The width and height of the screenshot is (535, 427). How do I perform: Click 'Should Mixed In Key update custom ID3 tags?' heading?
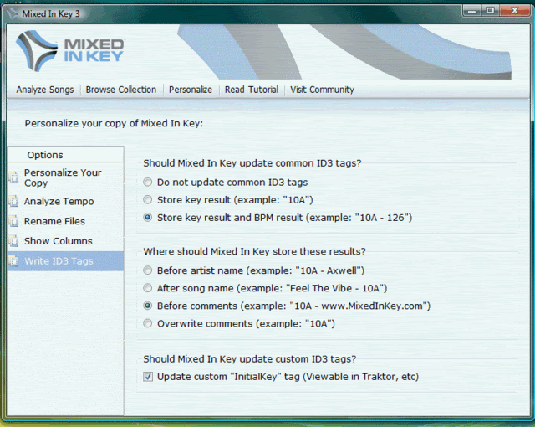(249, 358)
